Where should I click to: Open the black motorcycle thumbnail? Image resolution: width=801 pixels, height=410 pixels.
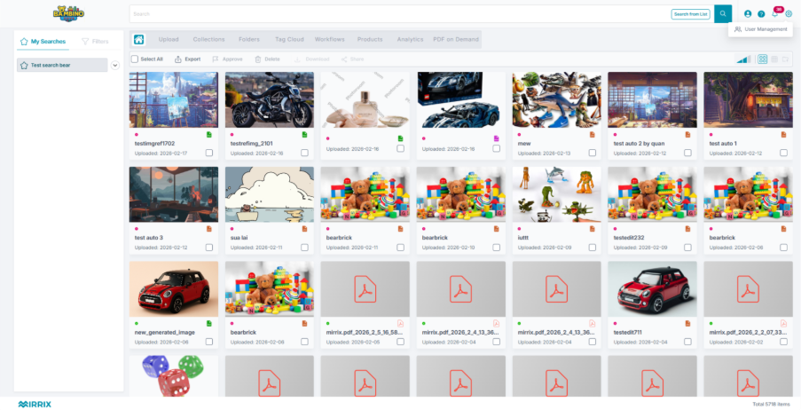[270, 99]
